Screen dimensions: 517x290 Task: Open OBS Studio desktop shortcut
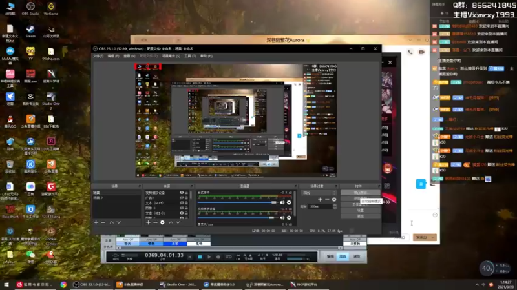[x=30, y=8]
